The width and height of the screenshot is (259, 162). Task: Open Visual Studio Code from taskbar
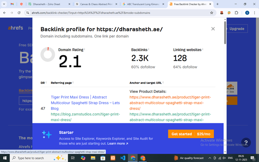pyautogui.click(x=123, y=158)
